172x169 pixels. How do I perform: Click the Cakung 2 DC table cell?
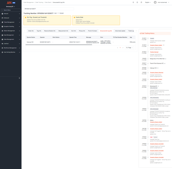tap(30, 42)
